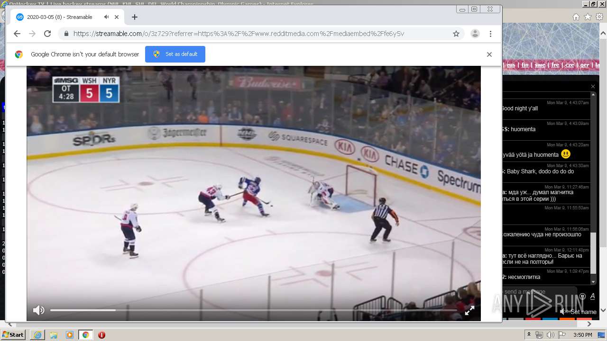This screenshot has width=607, height=341.
Task: Toggle the chat sound mute icon
Action: point(564,312)
